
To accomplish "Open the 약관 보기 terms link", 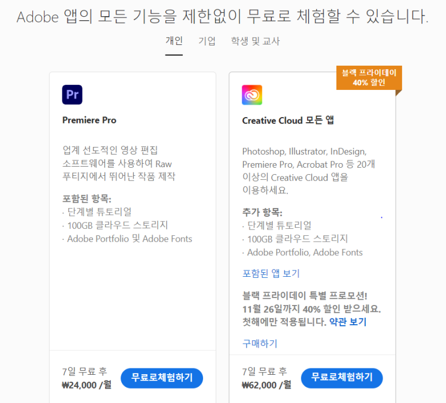I will 348,322.
